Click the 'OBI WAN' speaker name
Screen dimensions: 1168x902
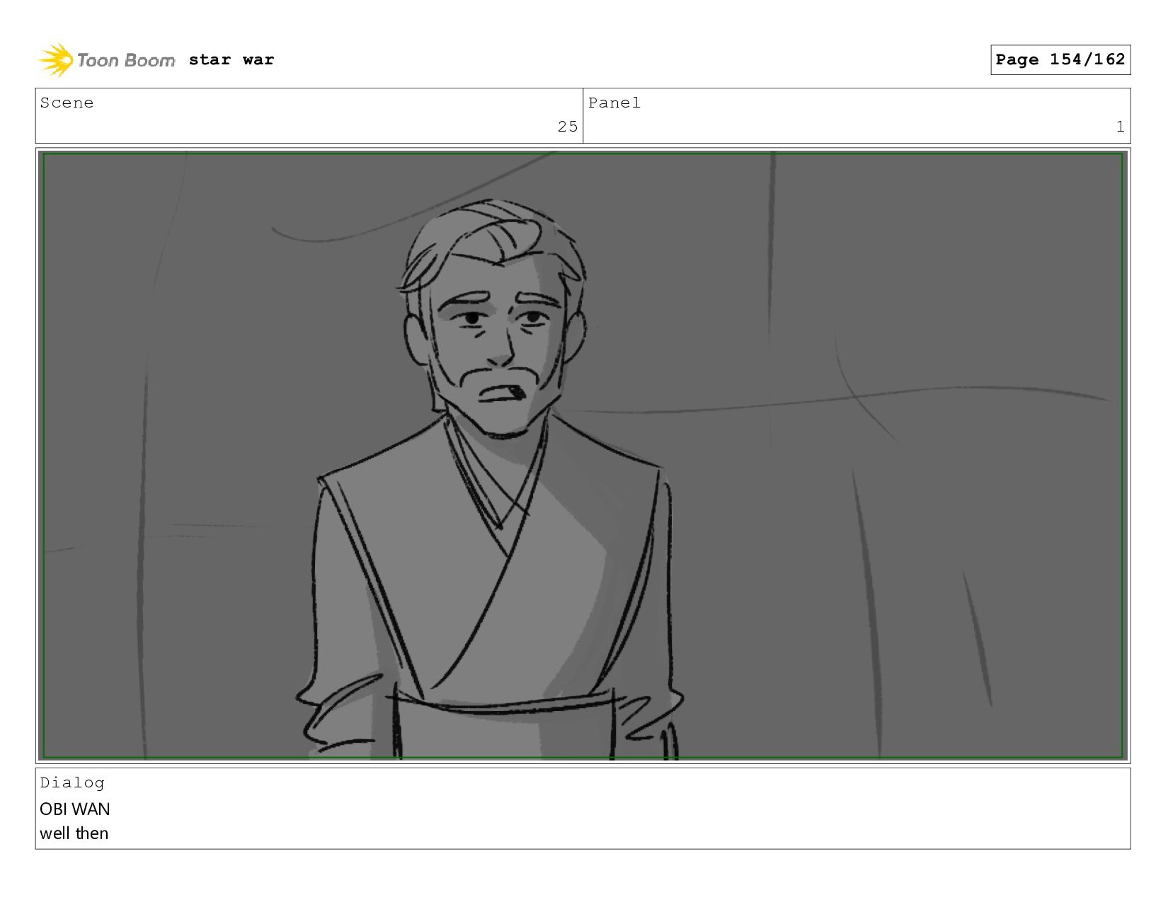pos(75,809)
